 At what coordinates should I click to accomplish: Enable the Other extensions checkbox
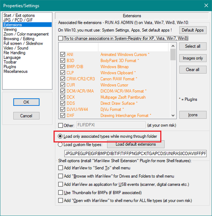point(60,125)
